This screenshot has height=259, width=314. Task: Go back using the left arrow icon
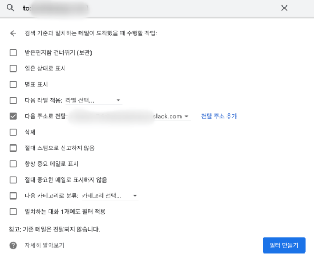(x=13, y=33)
